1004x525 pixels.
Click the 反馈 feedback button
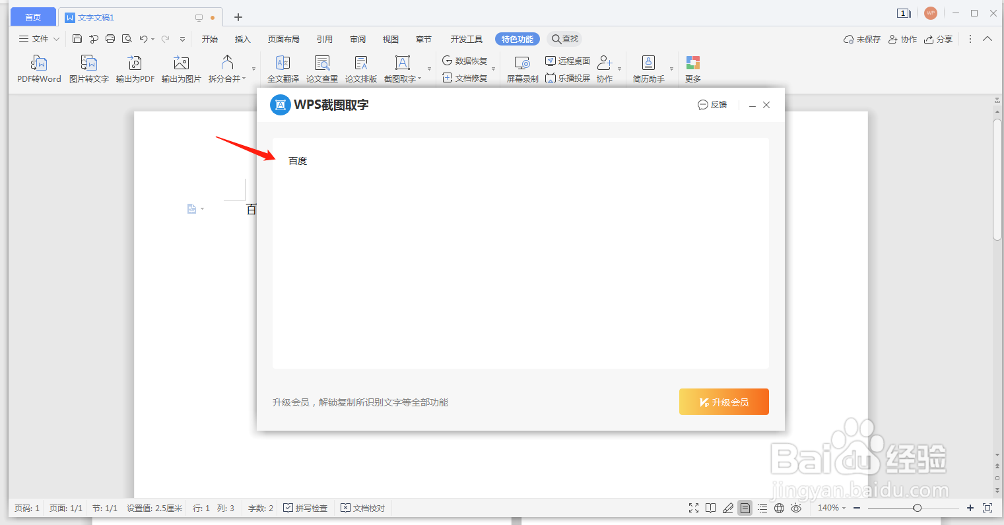pos(712,104)
